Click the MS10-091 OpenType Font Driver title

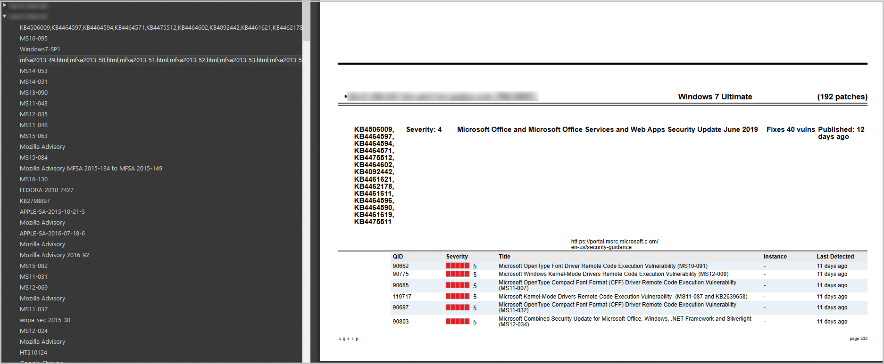603,266
